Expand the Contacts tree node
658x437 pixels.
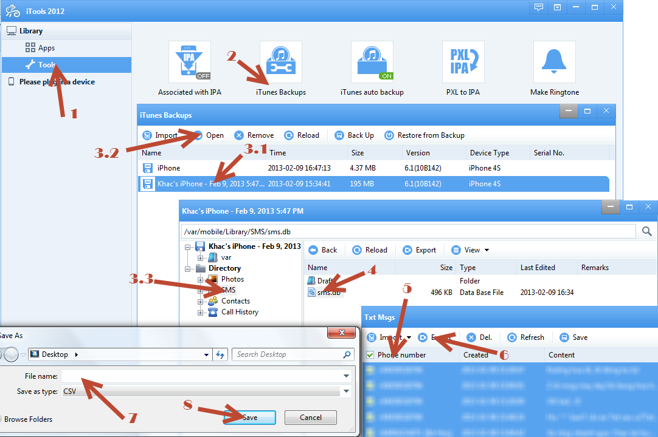200,301
